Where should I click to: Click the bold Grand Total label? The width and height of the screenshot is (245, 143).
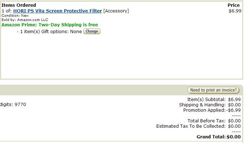pyautogui.click(x=211, y=137)
